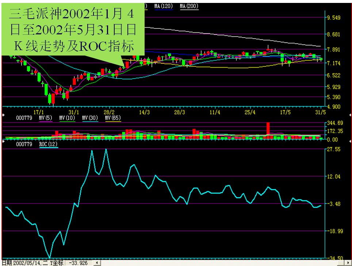The height and width of the screenshot is (266, 352).
Task: Click the 27.55 ROC axis value
Action: coord(334,149)
